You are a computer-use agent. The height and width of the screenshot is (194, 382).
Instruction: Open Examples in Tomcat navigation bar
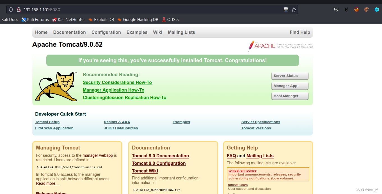[x=137, y=32]
